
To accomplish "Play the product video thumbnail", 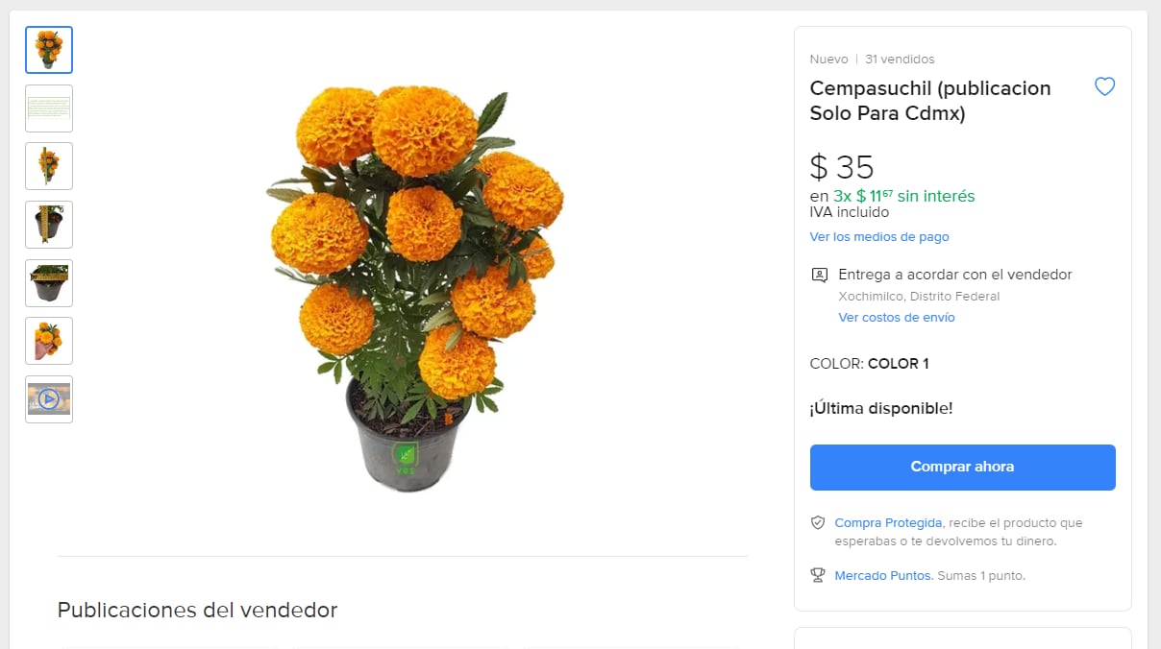I will pyautogui.click(x=48, y=398).
